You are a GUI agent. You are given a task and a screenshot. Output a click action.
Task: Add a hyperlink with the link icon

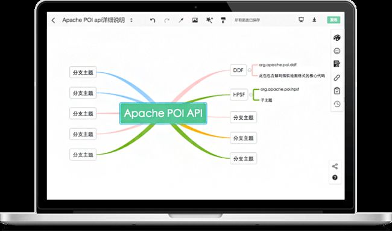point(337,78)
